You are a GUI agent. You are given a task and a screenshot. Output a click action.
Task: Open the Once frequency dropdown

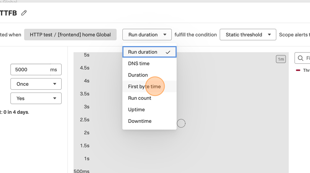(36, 84)
